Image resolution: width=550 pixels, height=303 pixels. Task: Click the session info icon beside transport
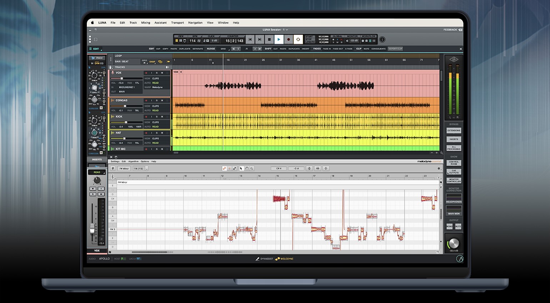coord(382,40)
